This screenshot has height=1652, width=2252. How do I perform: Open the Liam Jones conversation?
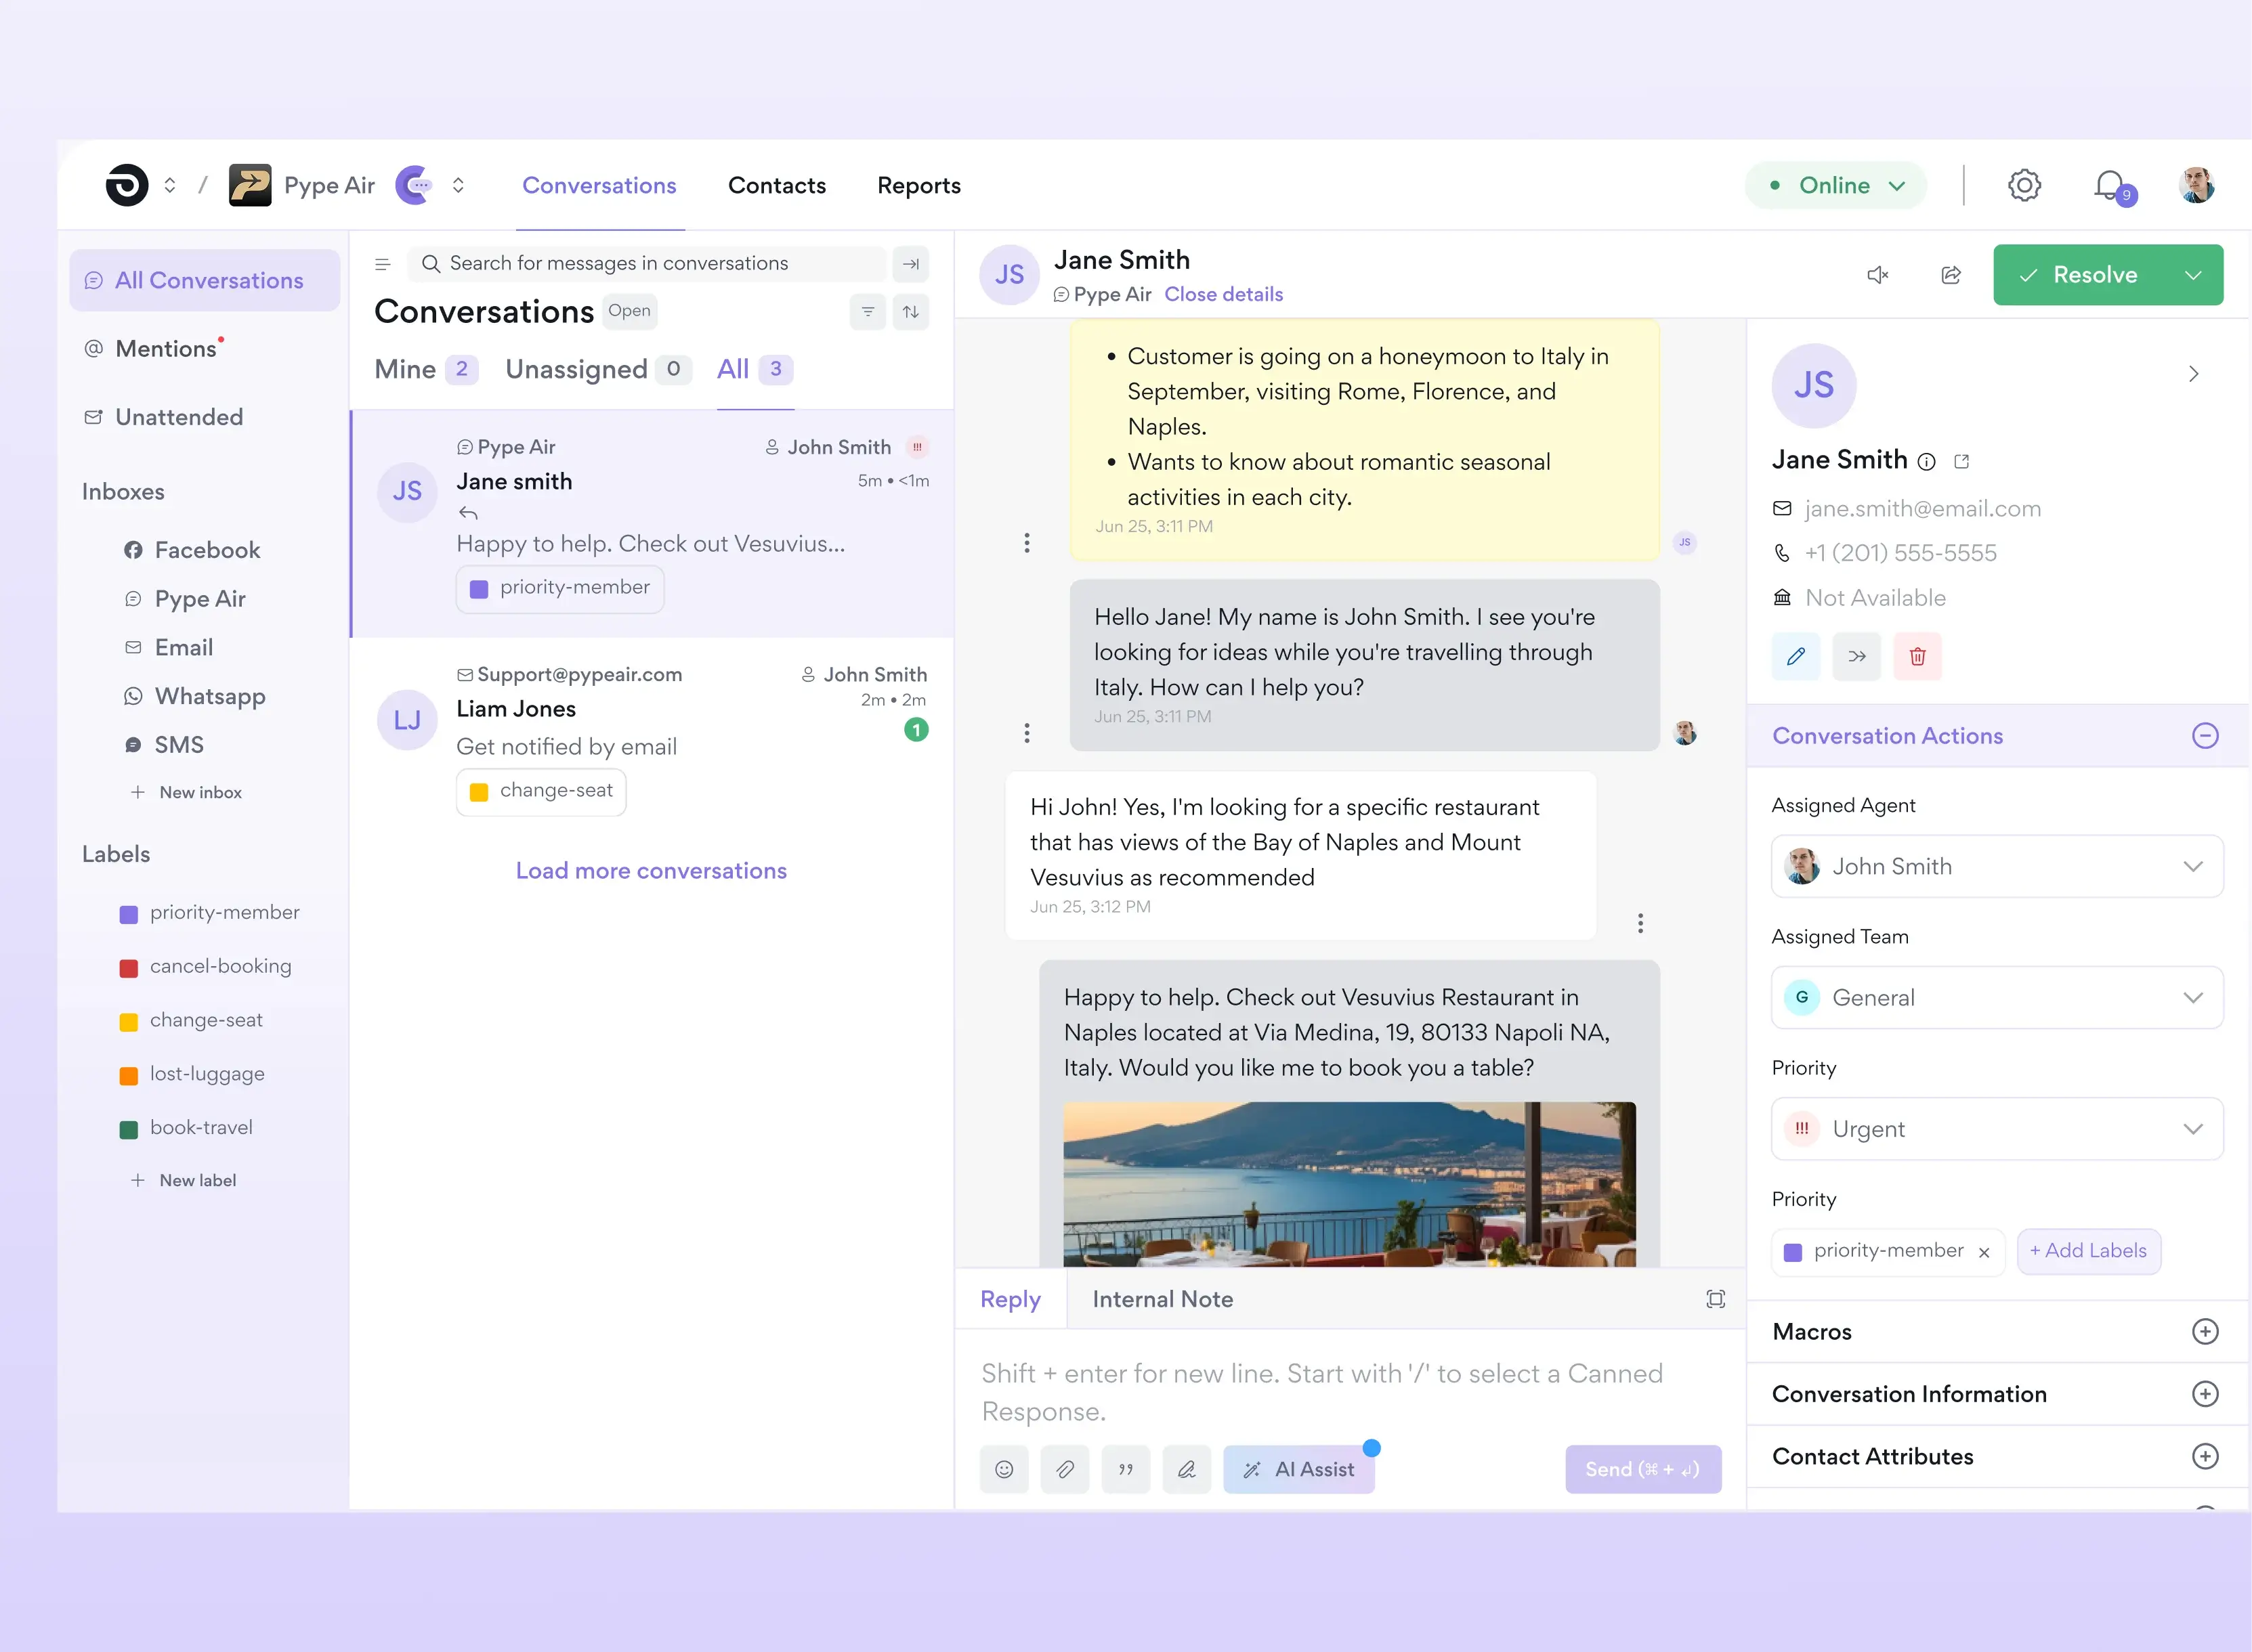tap(652, 740)
